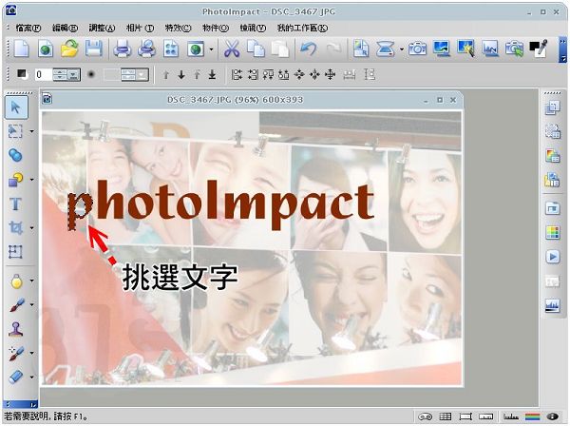This screenshot has width=570, height=426.
Task: Select the path drawing shapes tool
Action: (15, 180)
